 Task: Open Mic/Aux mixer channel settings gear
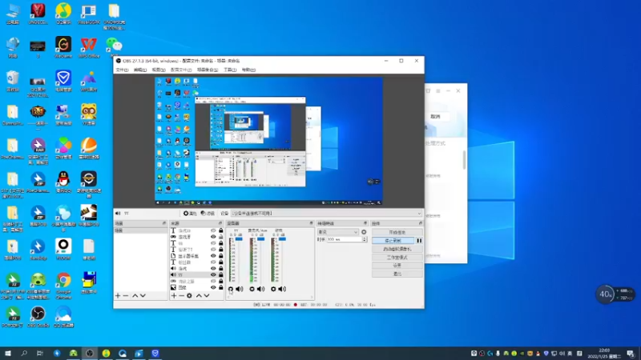[252, 289]
